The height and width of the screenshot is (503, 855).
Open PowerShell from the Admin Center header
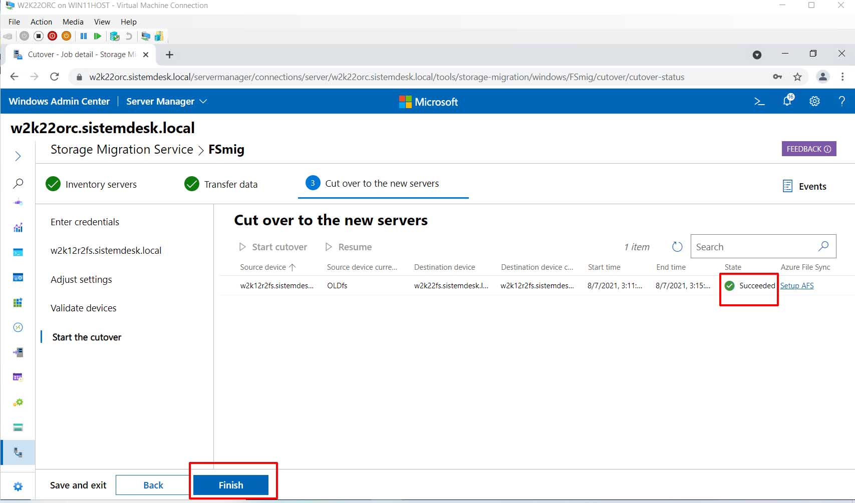[x=759, y=102]
